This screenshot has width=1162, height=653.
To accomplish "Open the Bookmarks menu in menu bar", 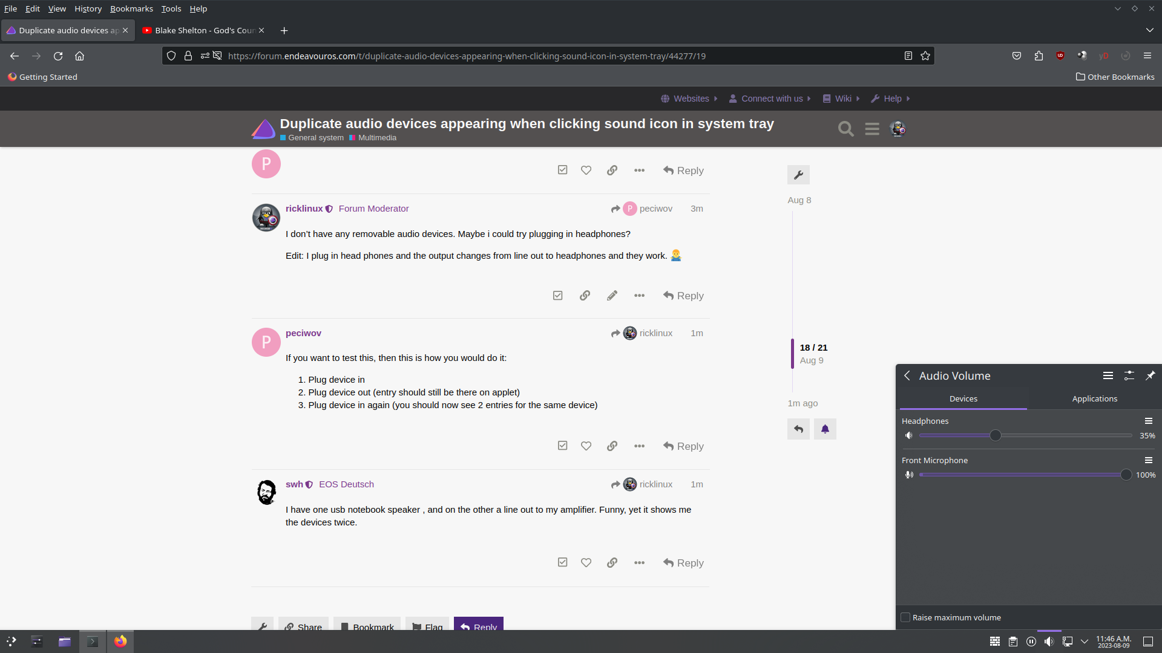I will [x=131, y=8].
